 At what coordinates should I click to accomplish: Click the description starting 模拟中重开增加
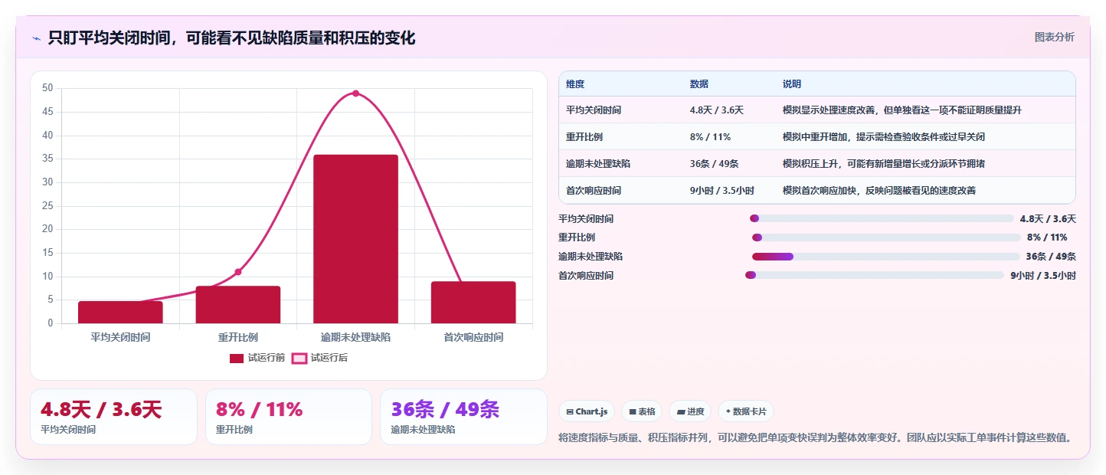coord(884,137)
